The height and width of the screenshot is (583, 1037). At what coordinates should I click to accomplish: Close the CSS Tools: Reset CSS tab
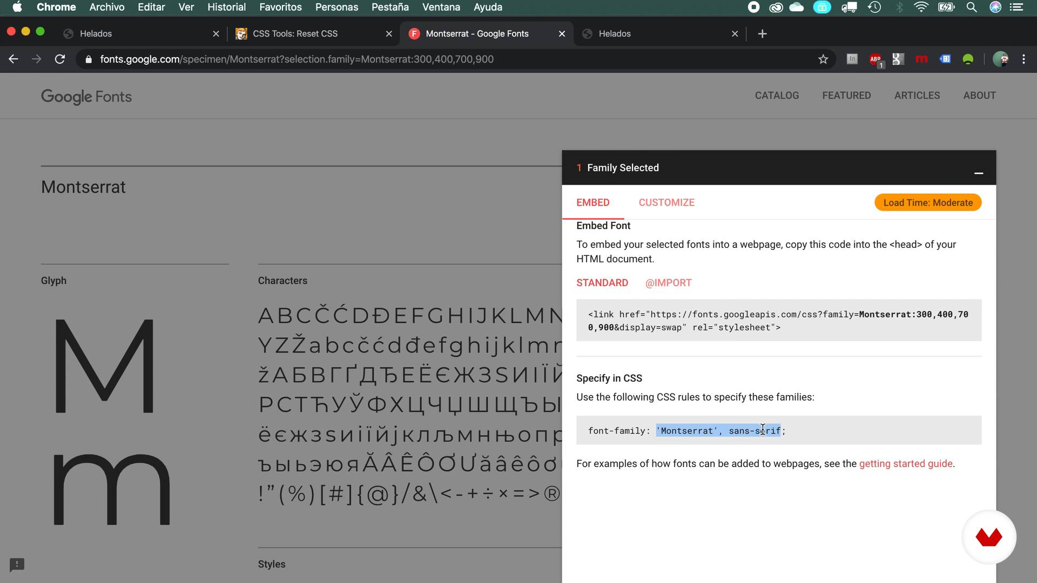[x=389, y=33]
